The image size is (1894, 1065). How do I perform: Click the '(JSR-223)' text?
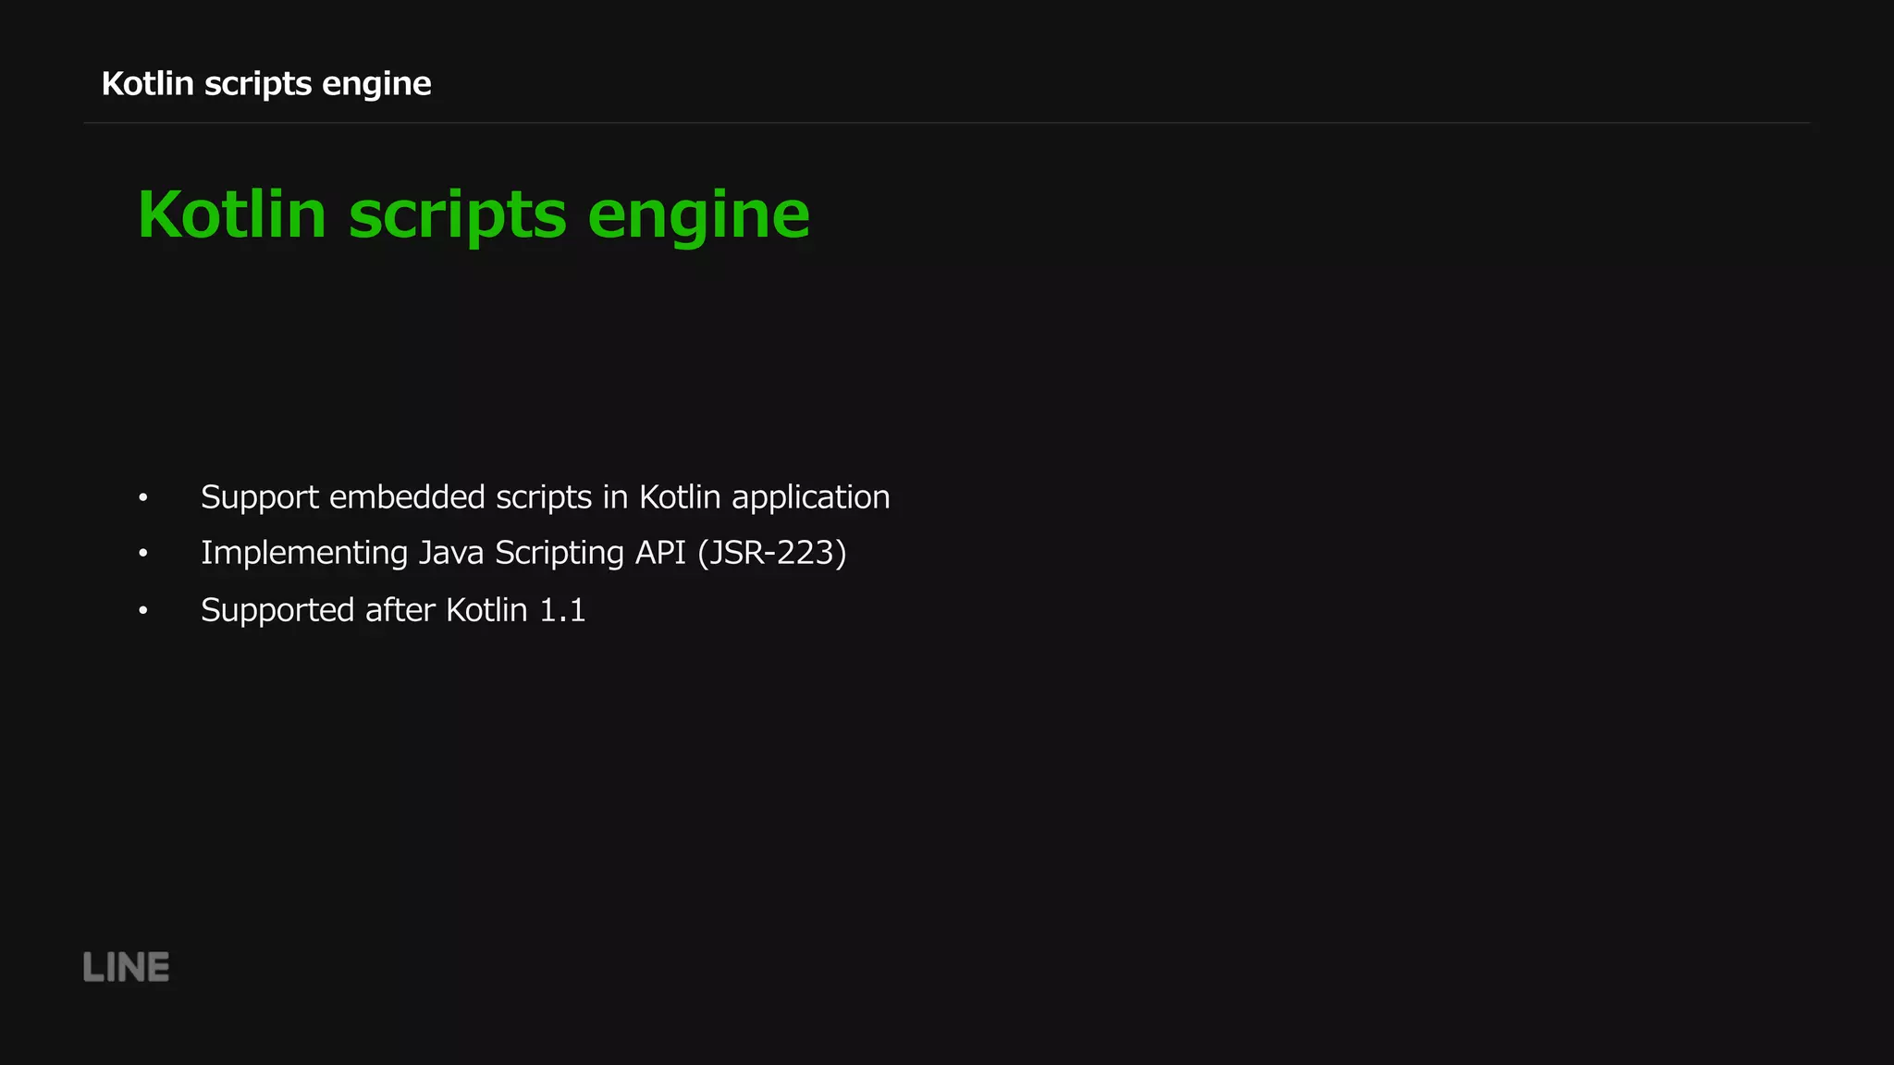coord(771,553)
